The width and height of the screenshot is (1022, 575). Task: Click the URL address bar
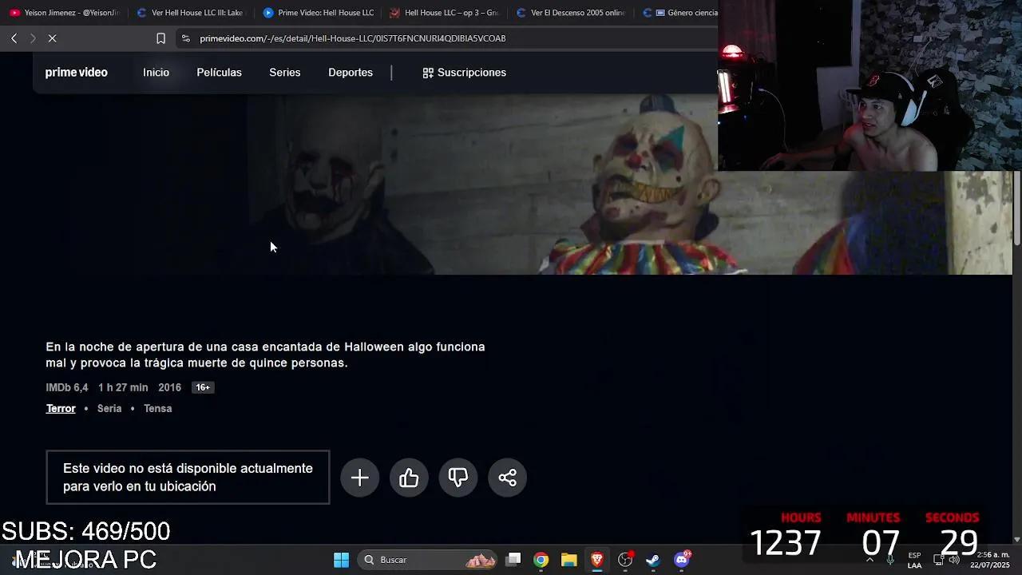pos(447,38)
